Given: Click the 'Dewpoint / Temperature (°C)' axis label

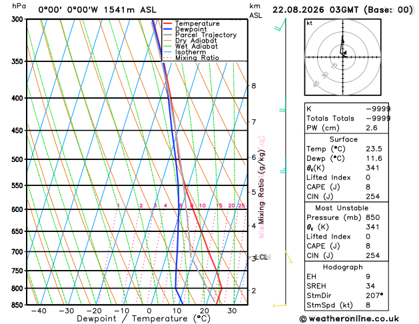Looking at the screenshot, I should click(x=143, y=319).
